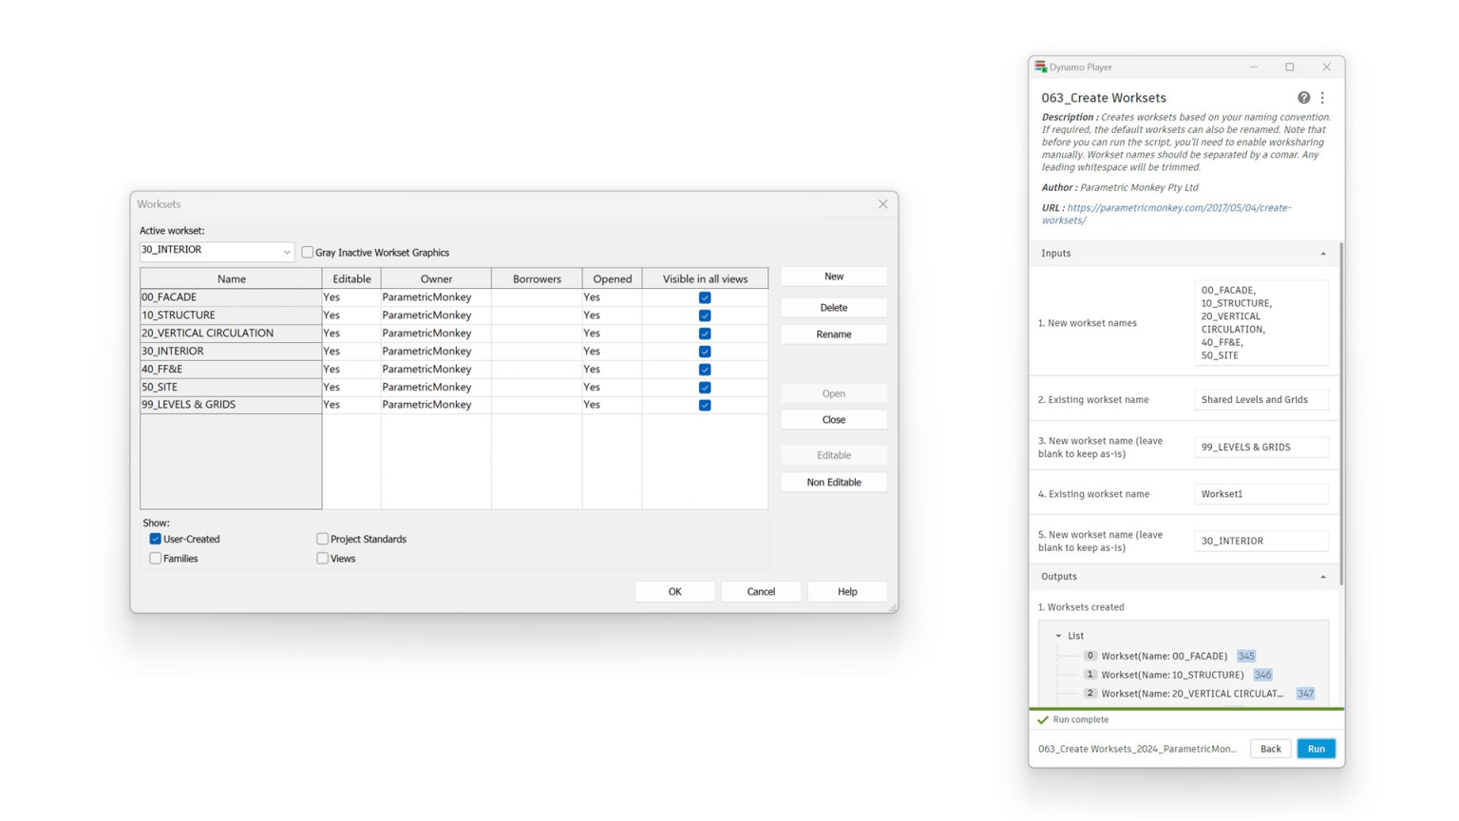Open the Active workset dropdown

click(x=287, y=251)
